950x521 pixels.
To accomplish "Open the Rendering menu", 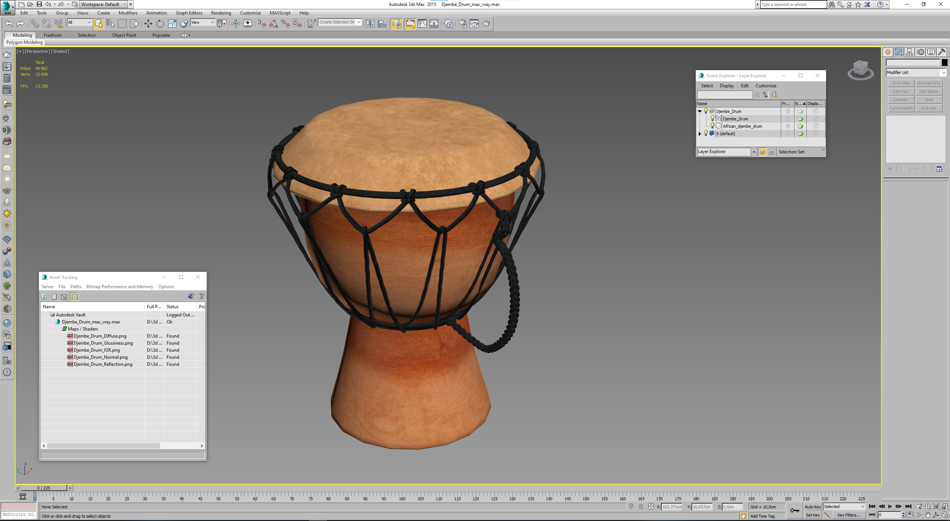I will [x=221, y=13].
